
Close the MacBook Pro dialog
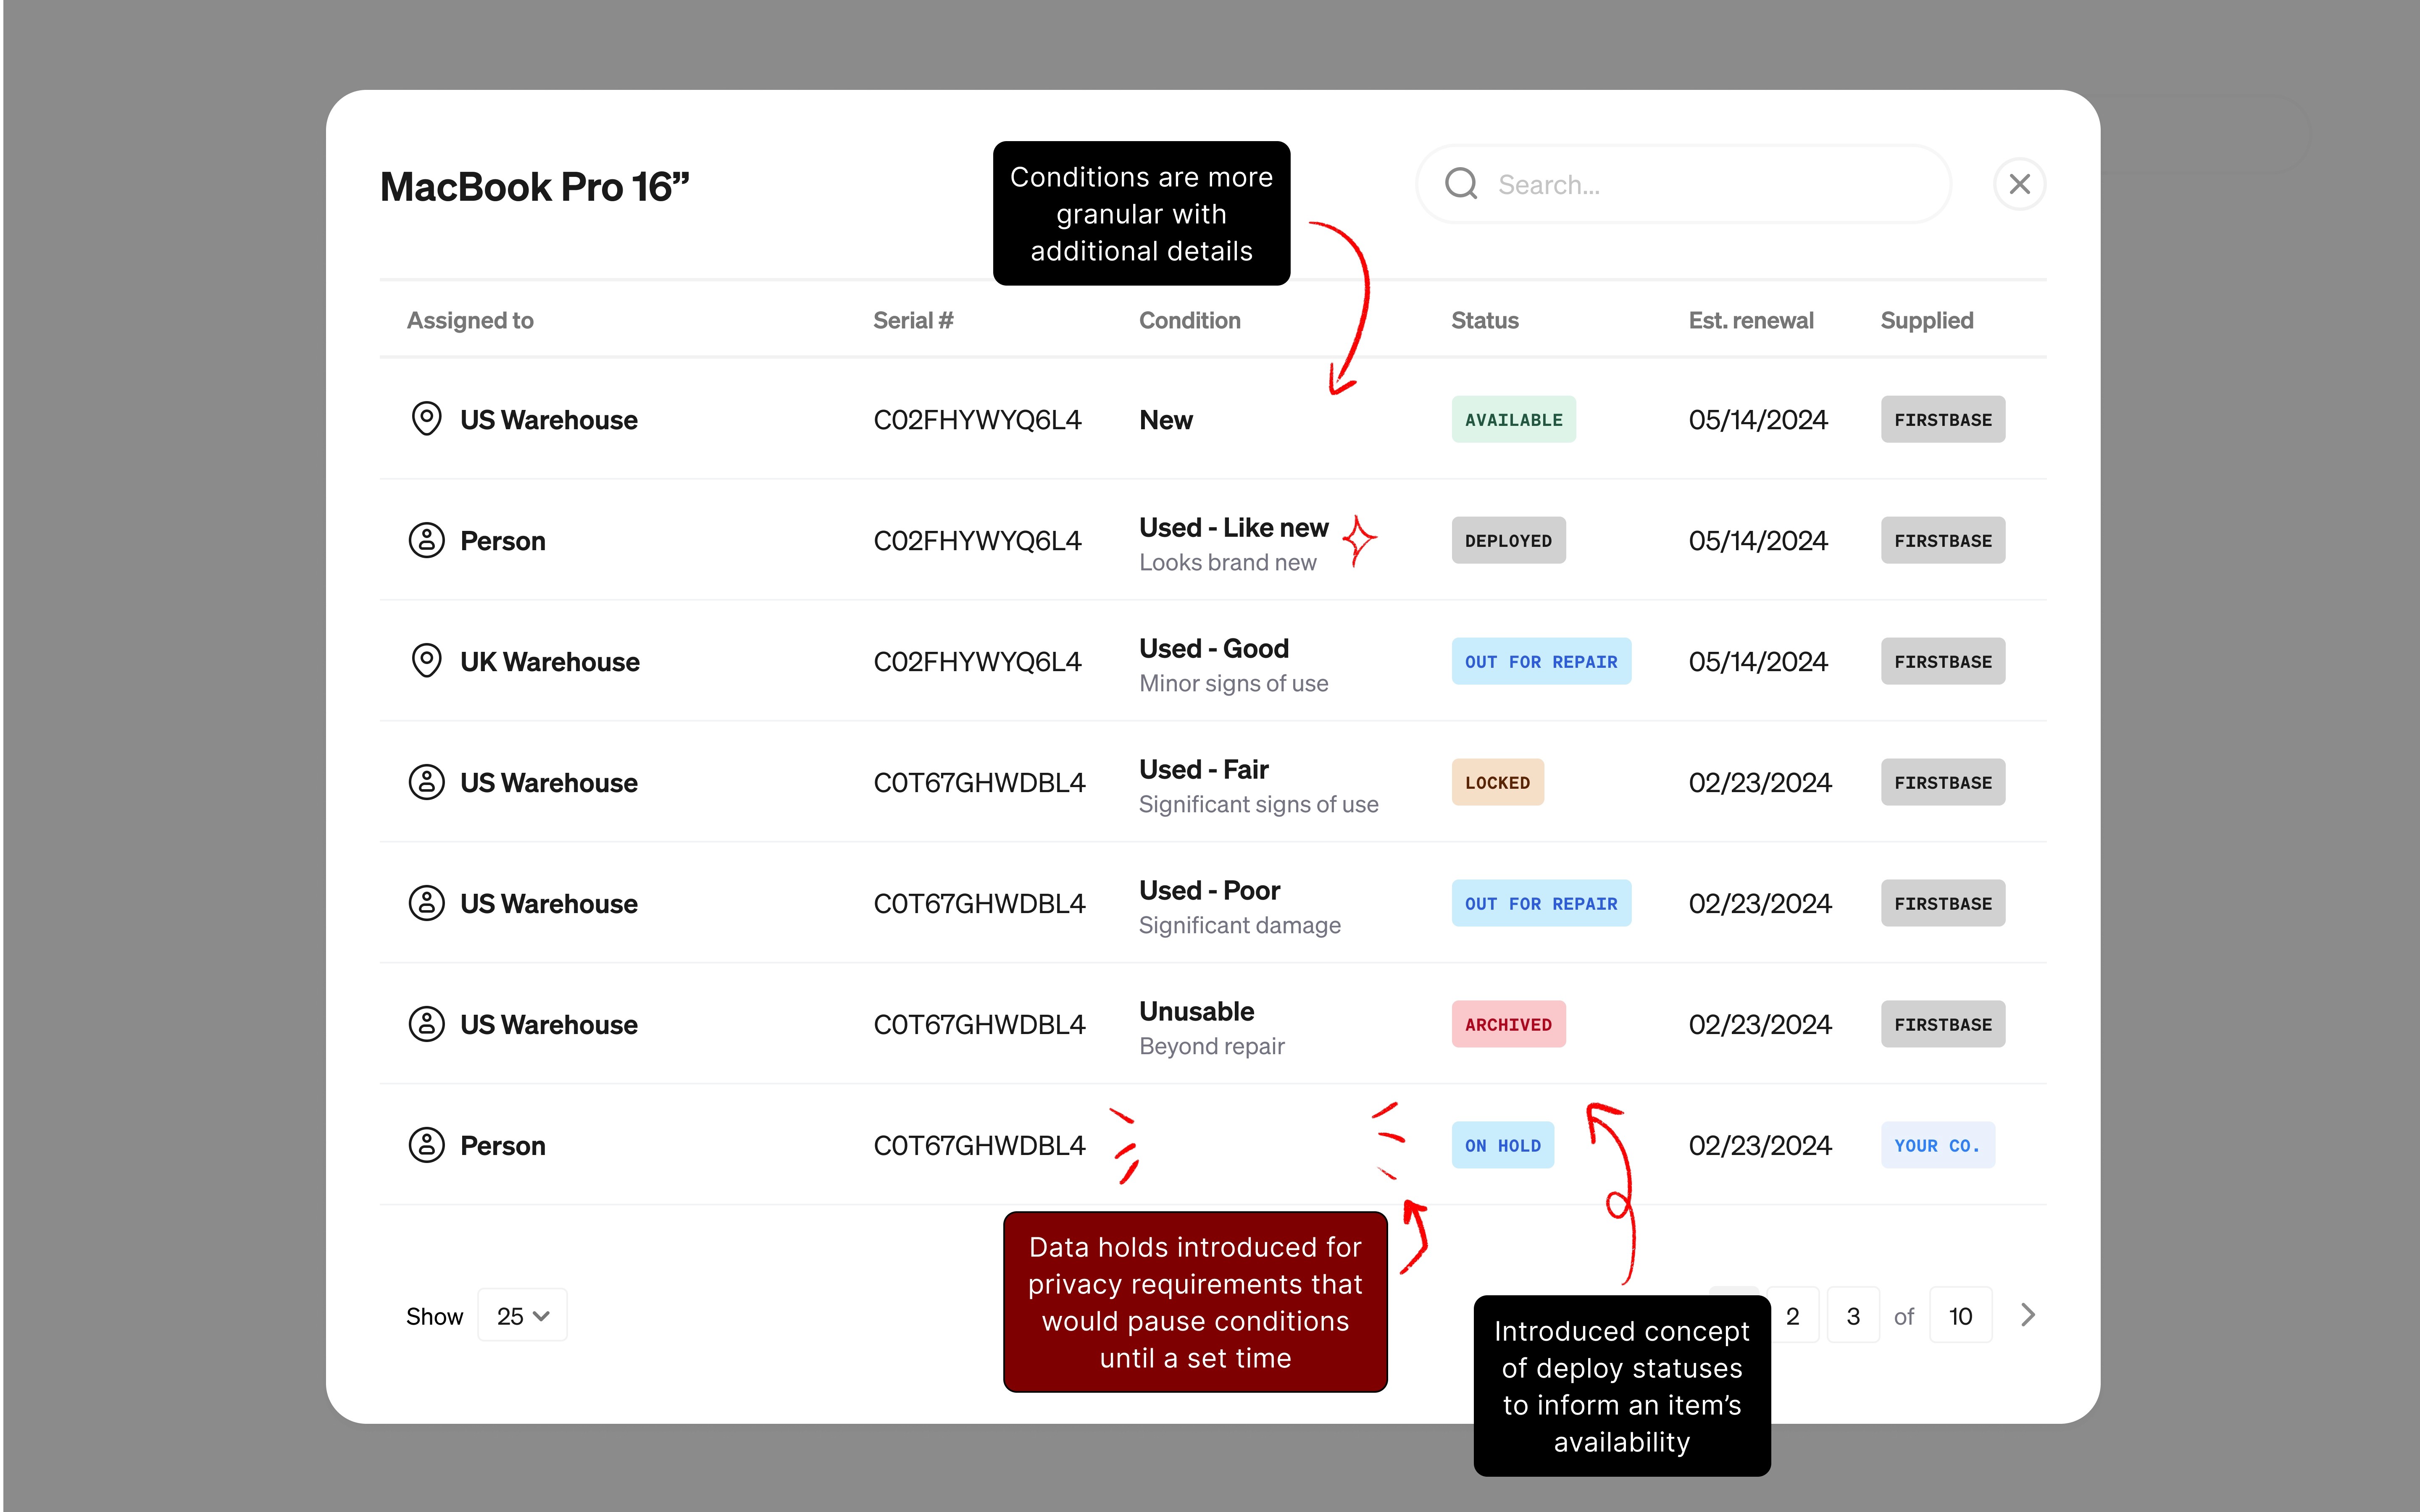(x=2019, y=184)
